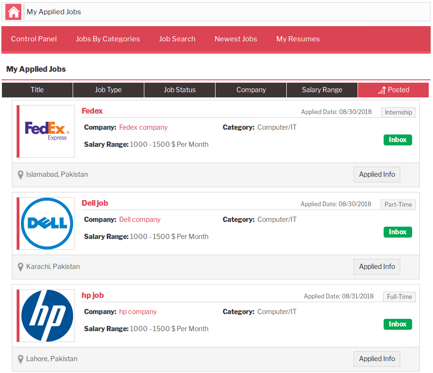The width and height of the screenshot is (433, 373).
Task: Open the Dell company link
Action: pyautogui.click(x=140, y=220)
